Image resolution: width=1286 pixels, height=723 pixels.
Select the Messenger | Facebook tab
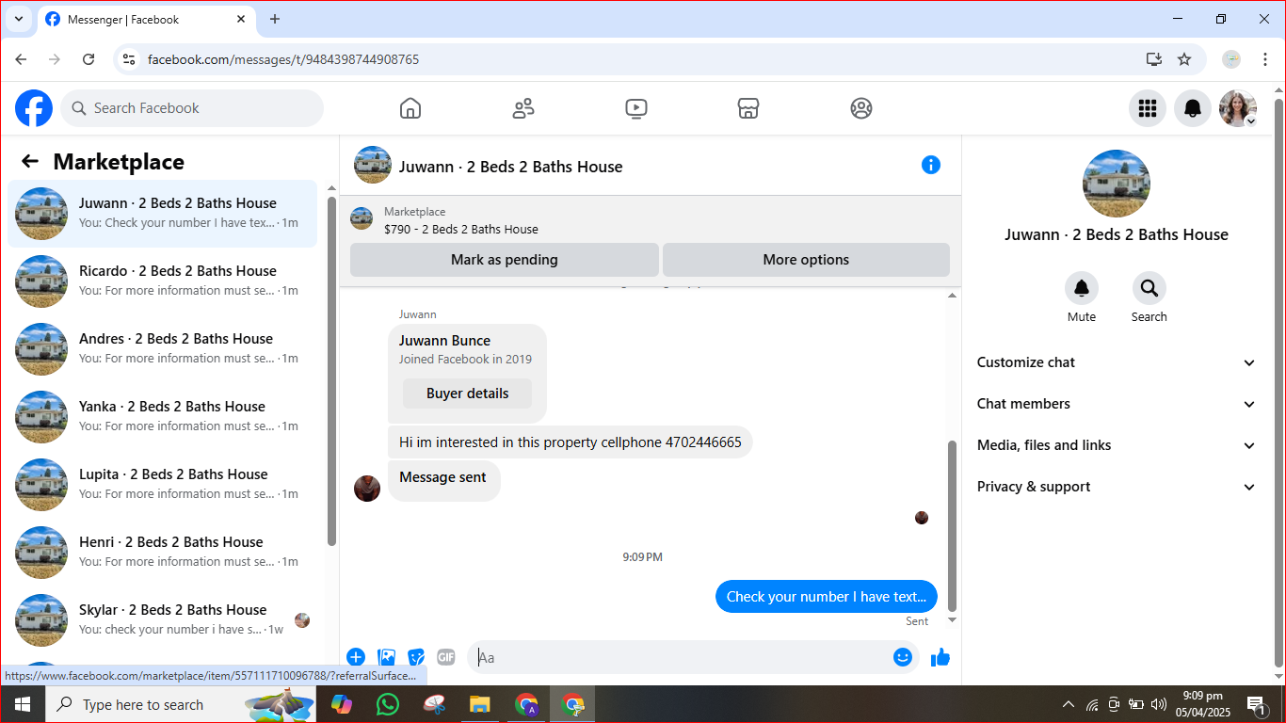(146, 20)
